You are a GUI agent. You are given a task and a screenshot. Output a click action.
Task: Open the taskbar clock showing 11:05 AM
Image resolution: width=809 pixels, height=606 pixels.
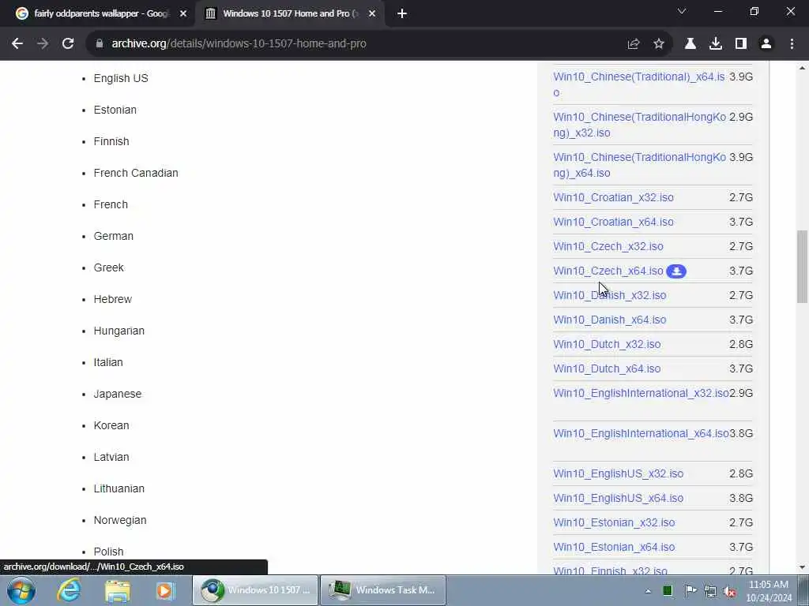(x=769, y=591)
